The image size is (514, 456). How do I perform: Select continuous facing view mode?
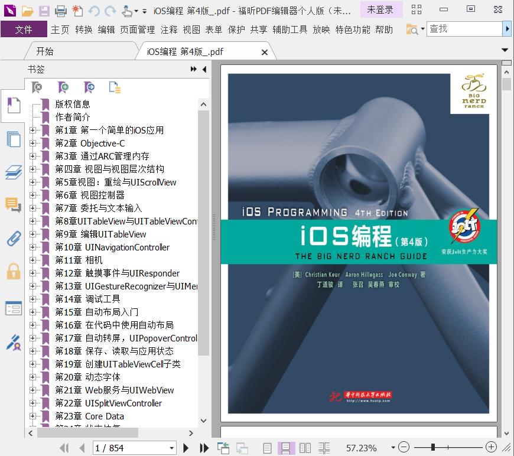point(324,448)
